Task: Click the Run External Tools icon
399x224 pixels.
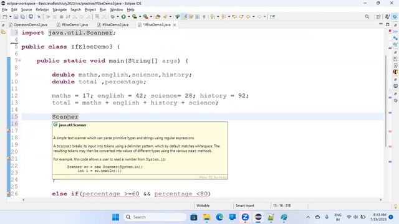Action: pos(145,17)
